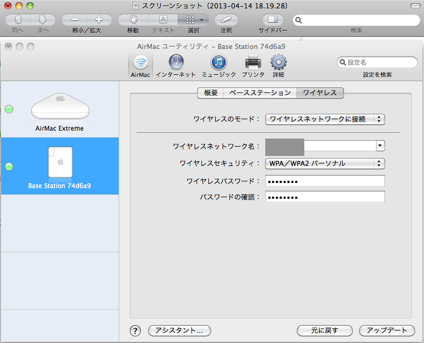Image resolution: width=424 pixels, height=343 pixels.
Task: Expand the ワイヤレスのモード dropdown
Action: click(325, 119)
